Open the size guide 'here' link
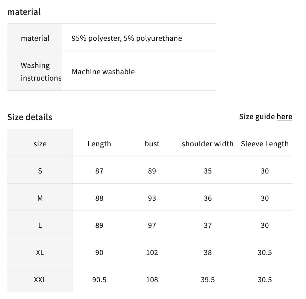306x299 pixels. pyautogui.click(x=284, y=117)
